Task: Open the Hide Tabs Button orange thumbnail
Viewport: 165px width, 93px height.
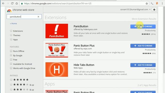Action: point(57,69)
